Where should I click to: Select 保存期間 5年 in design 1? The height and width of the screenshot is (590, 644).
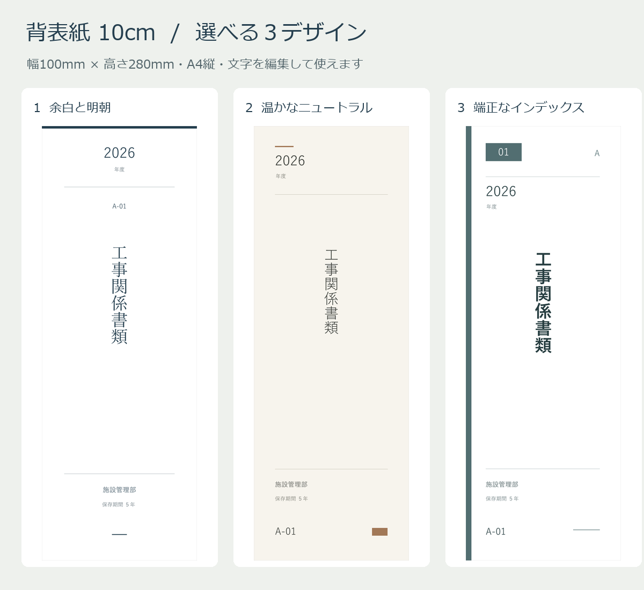coord(119,505)
